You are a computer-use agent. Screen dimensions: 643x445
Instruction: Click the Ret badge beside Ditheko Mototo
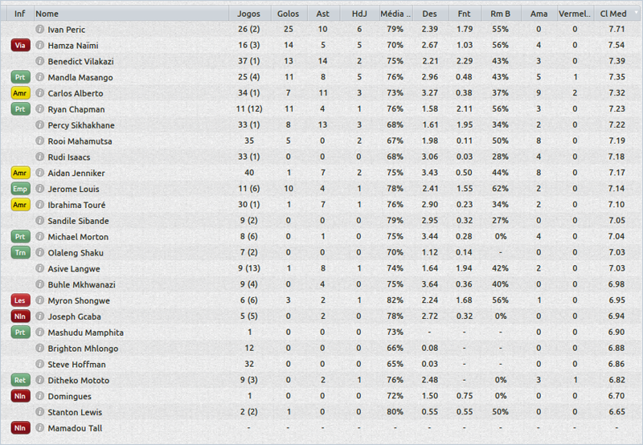(x=20, y=380)
